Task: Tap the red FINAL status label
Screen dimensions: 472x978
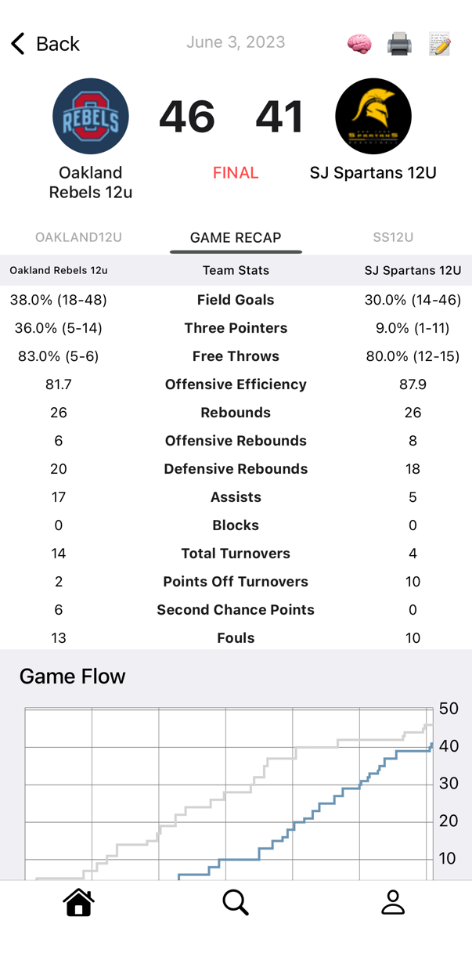Action: [x=236, y=173]
